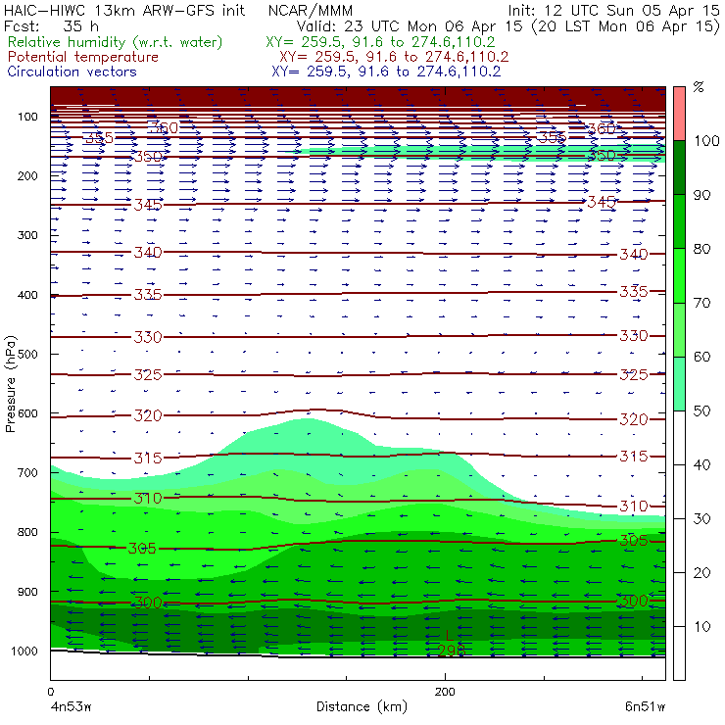Viewport: 725px width, 725px height.
Task: Click the '1000' pressure axis tick label
Action: [24, 651]
